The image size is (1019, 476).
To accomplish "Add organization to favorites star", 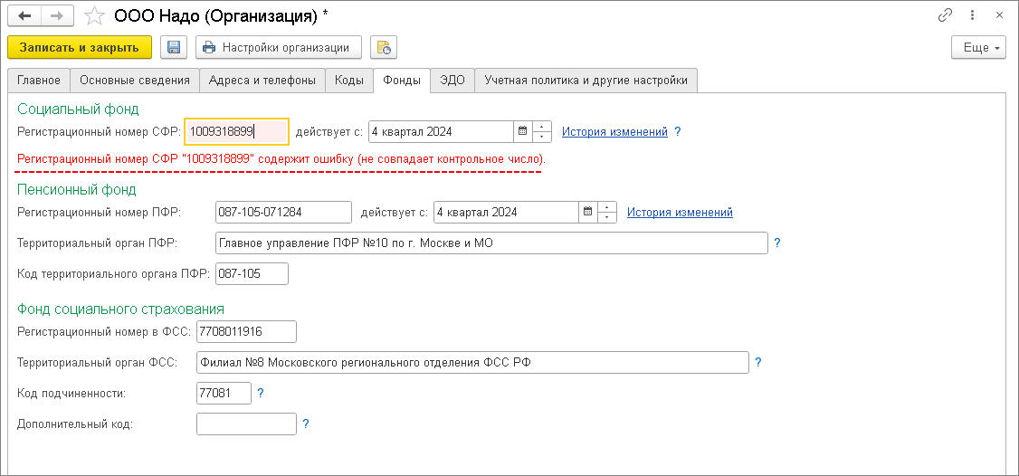I will (94, 16).
